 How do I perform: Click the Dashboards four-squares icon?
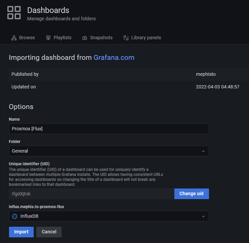pos(14,13)
